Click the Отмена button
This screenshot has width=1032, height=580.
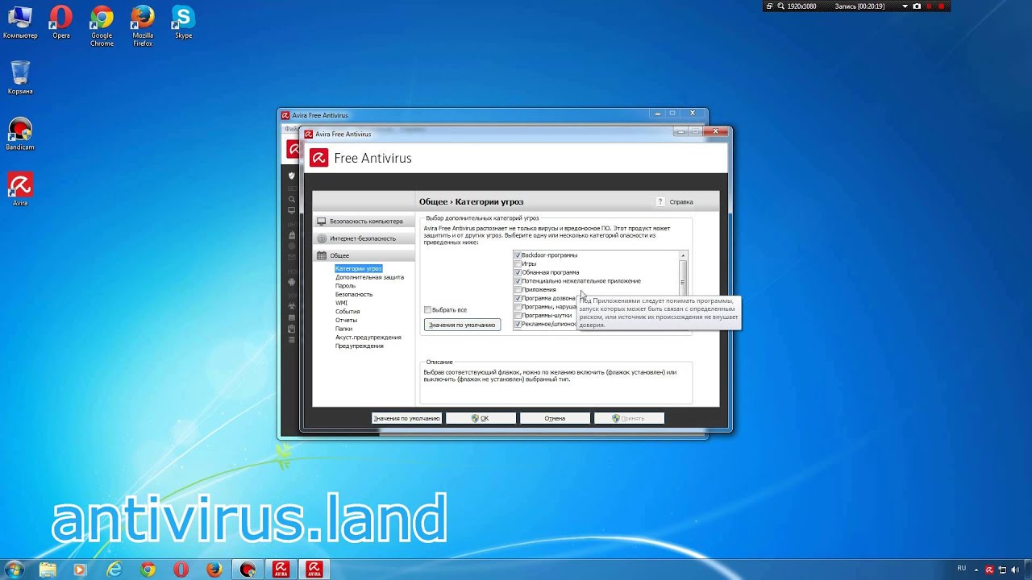pos(555,418)
